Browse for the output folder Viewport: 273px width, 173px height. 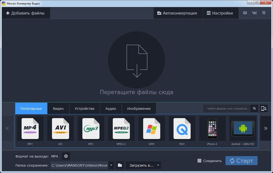point(120,165)
